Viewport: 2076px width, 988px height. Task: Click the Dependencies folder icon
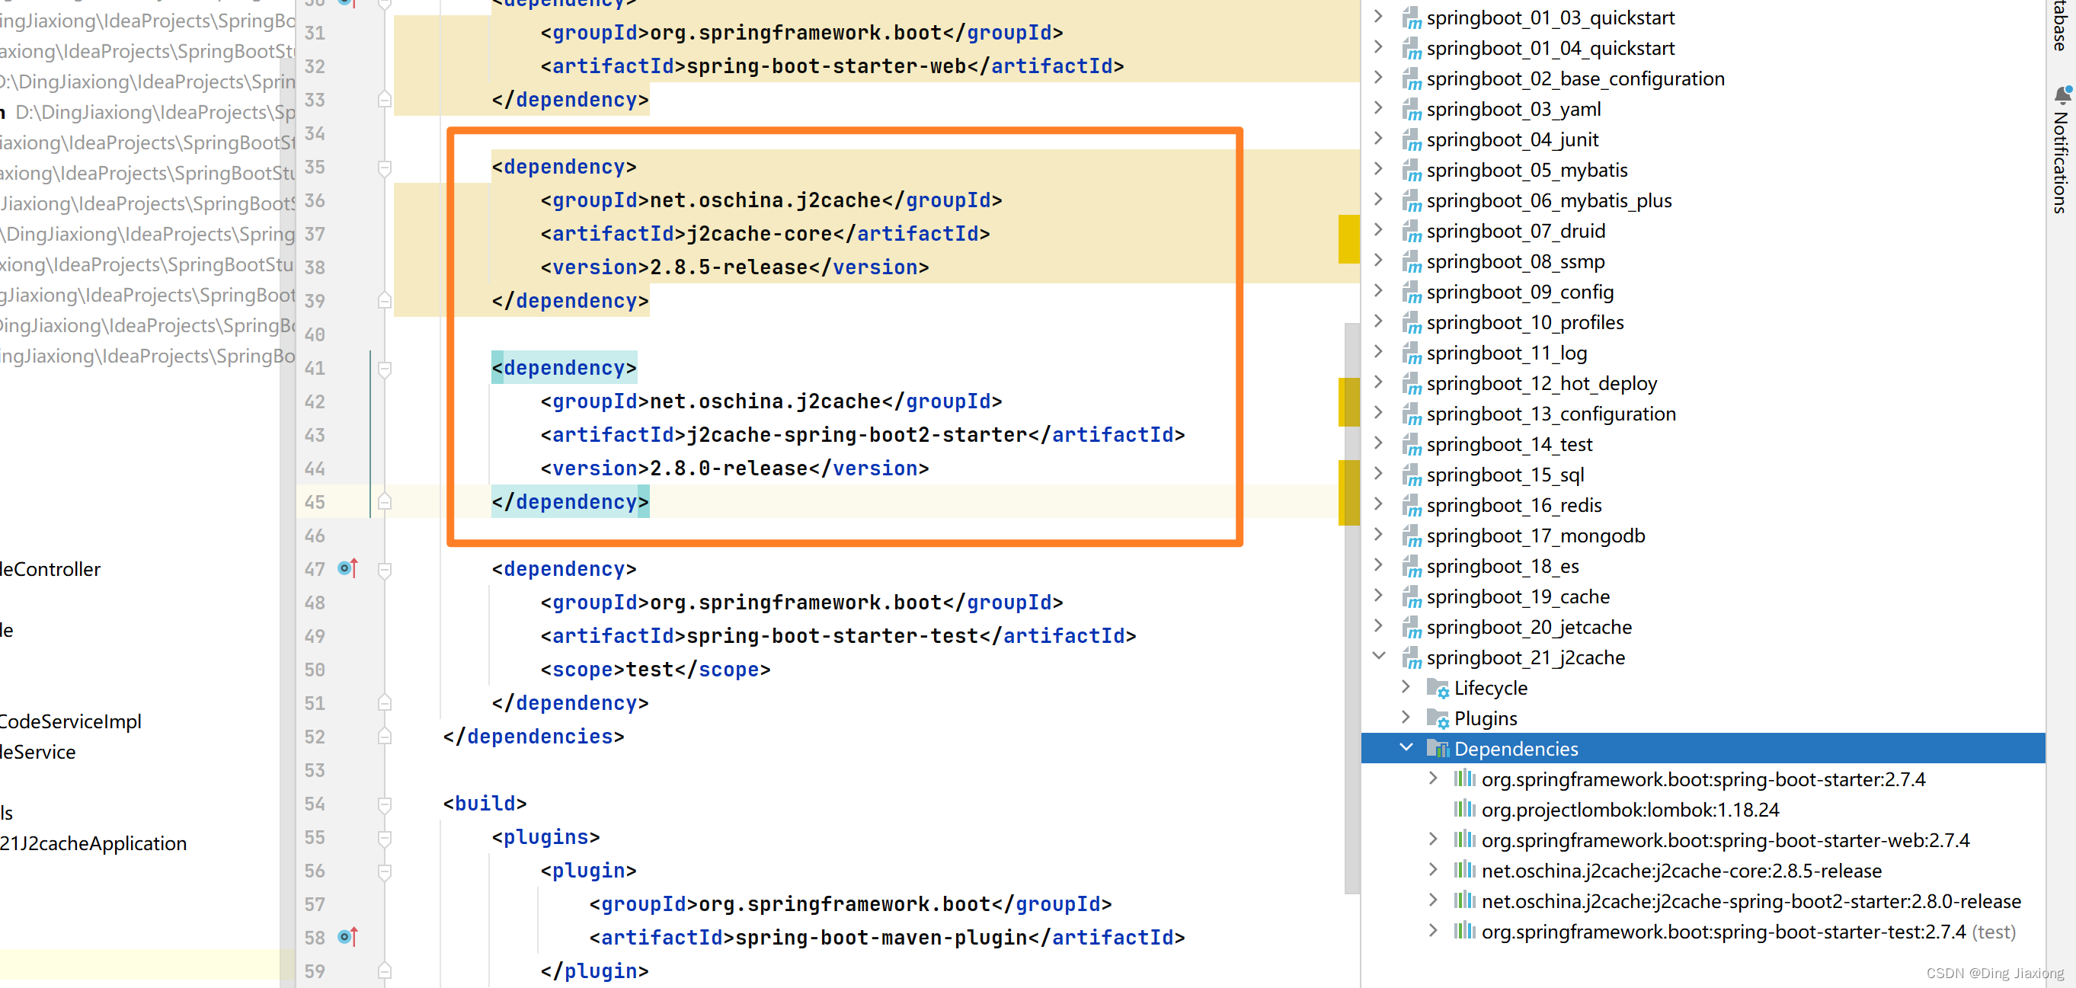tap(1438, 749)
